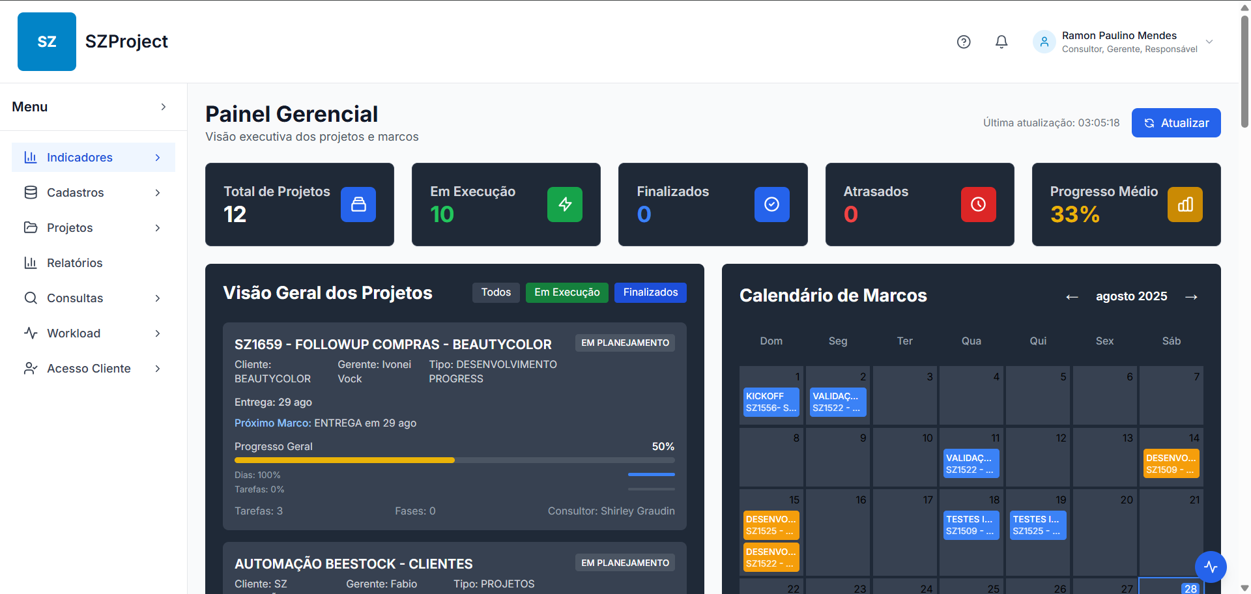Image resolution: width=1251 pixels, height=594 pixels.
Task: Click the SZ1659 progress bar
Action: tap(454, 460)
